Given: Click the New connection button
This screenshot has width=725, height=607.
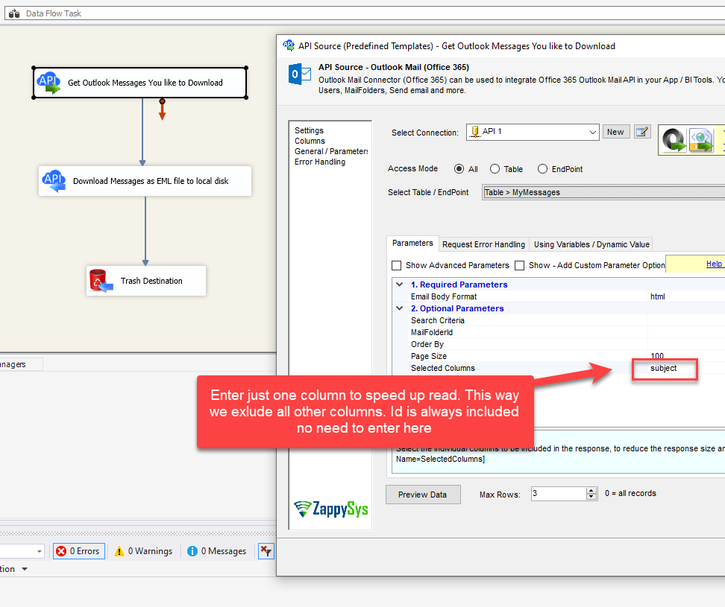Looking at the screenshot, I should click(615, 131).
